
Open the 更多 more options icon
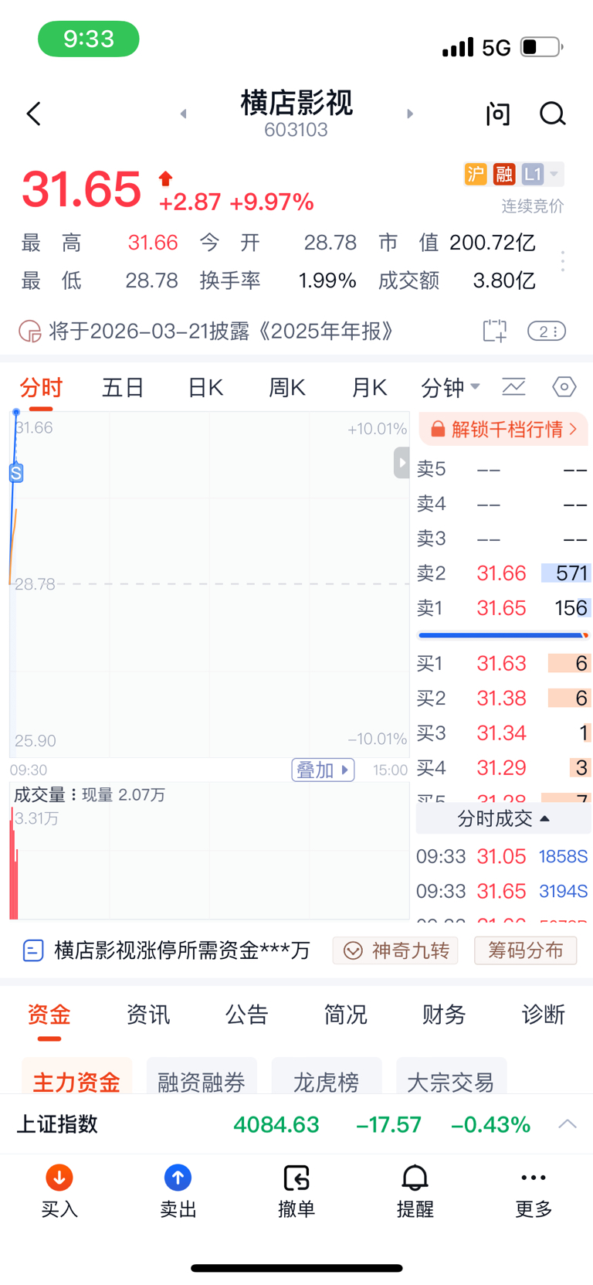(534, 1178)
